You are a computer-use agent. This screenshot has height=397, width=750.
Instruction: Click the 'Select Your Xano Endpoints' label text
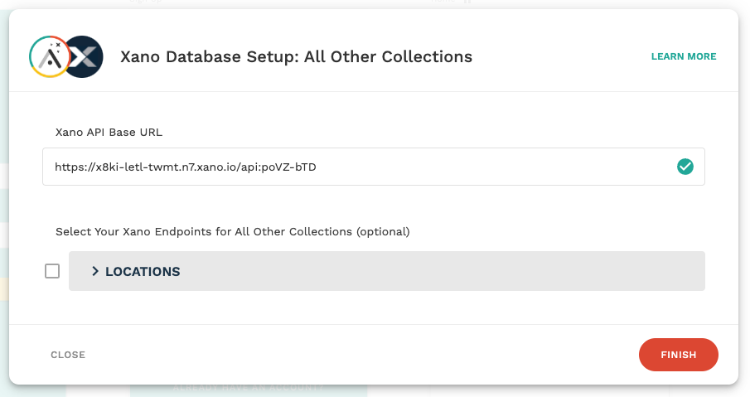pos(166,231)
